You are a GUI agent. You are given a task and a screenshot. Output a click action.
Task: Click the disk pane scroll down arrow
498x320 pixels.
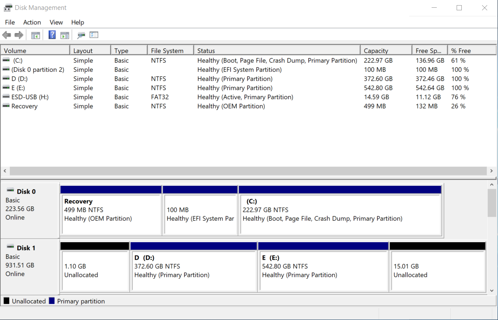[x=492, y=290]
